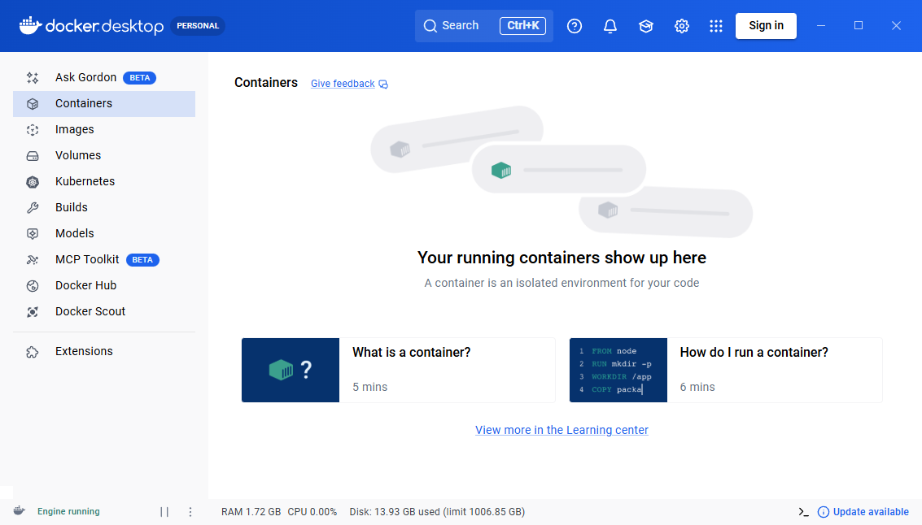This screenshot has width=922, height=525.
Task: Open the notifications bell icon
Action: [x=610, y=26]
